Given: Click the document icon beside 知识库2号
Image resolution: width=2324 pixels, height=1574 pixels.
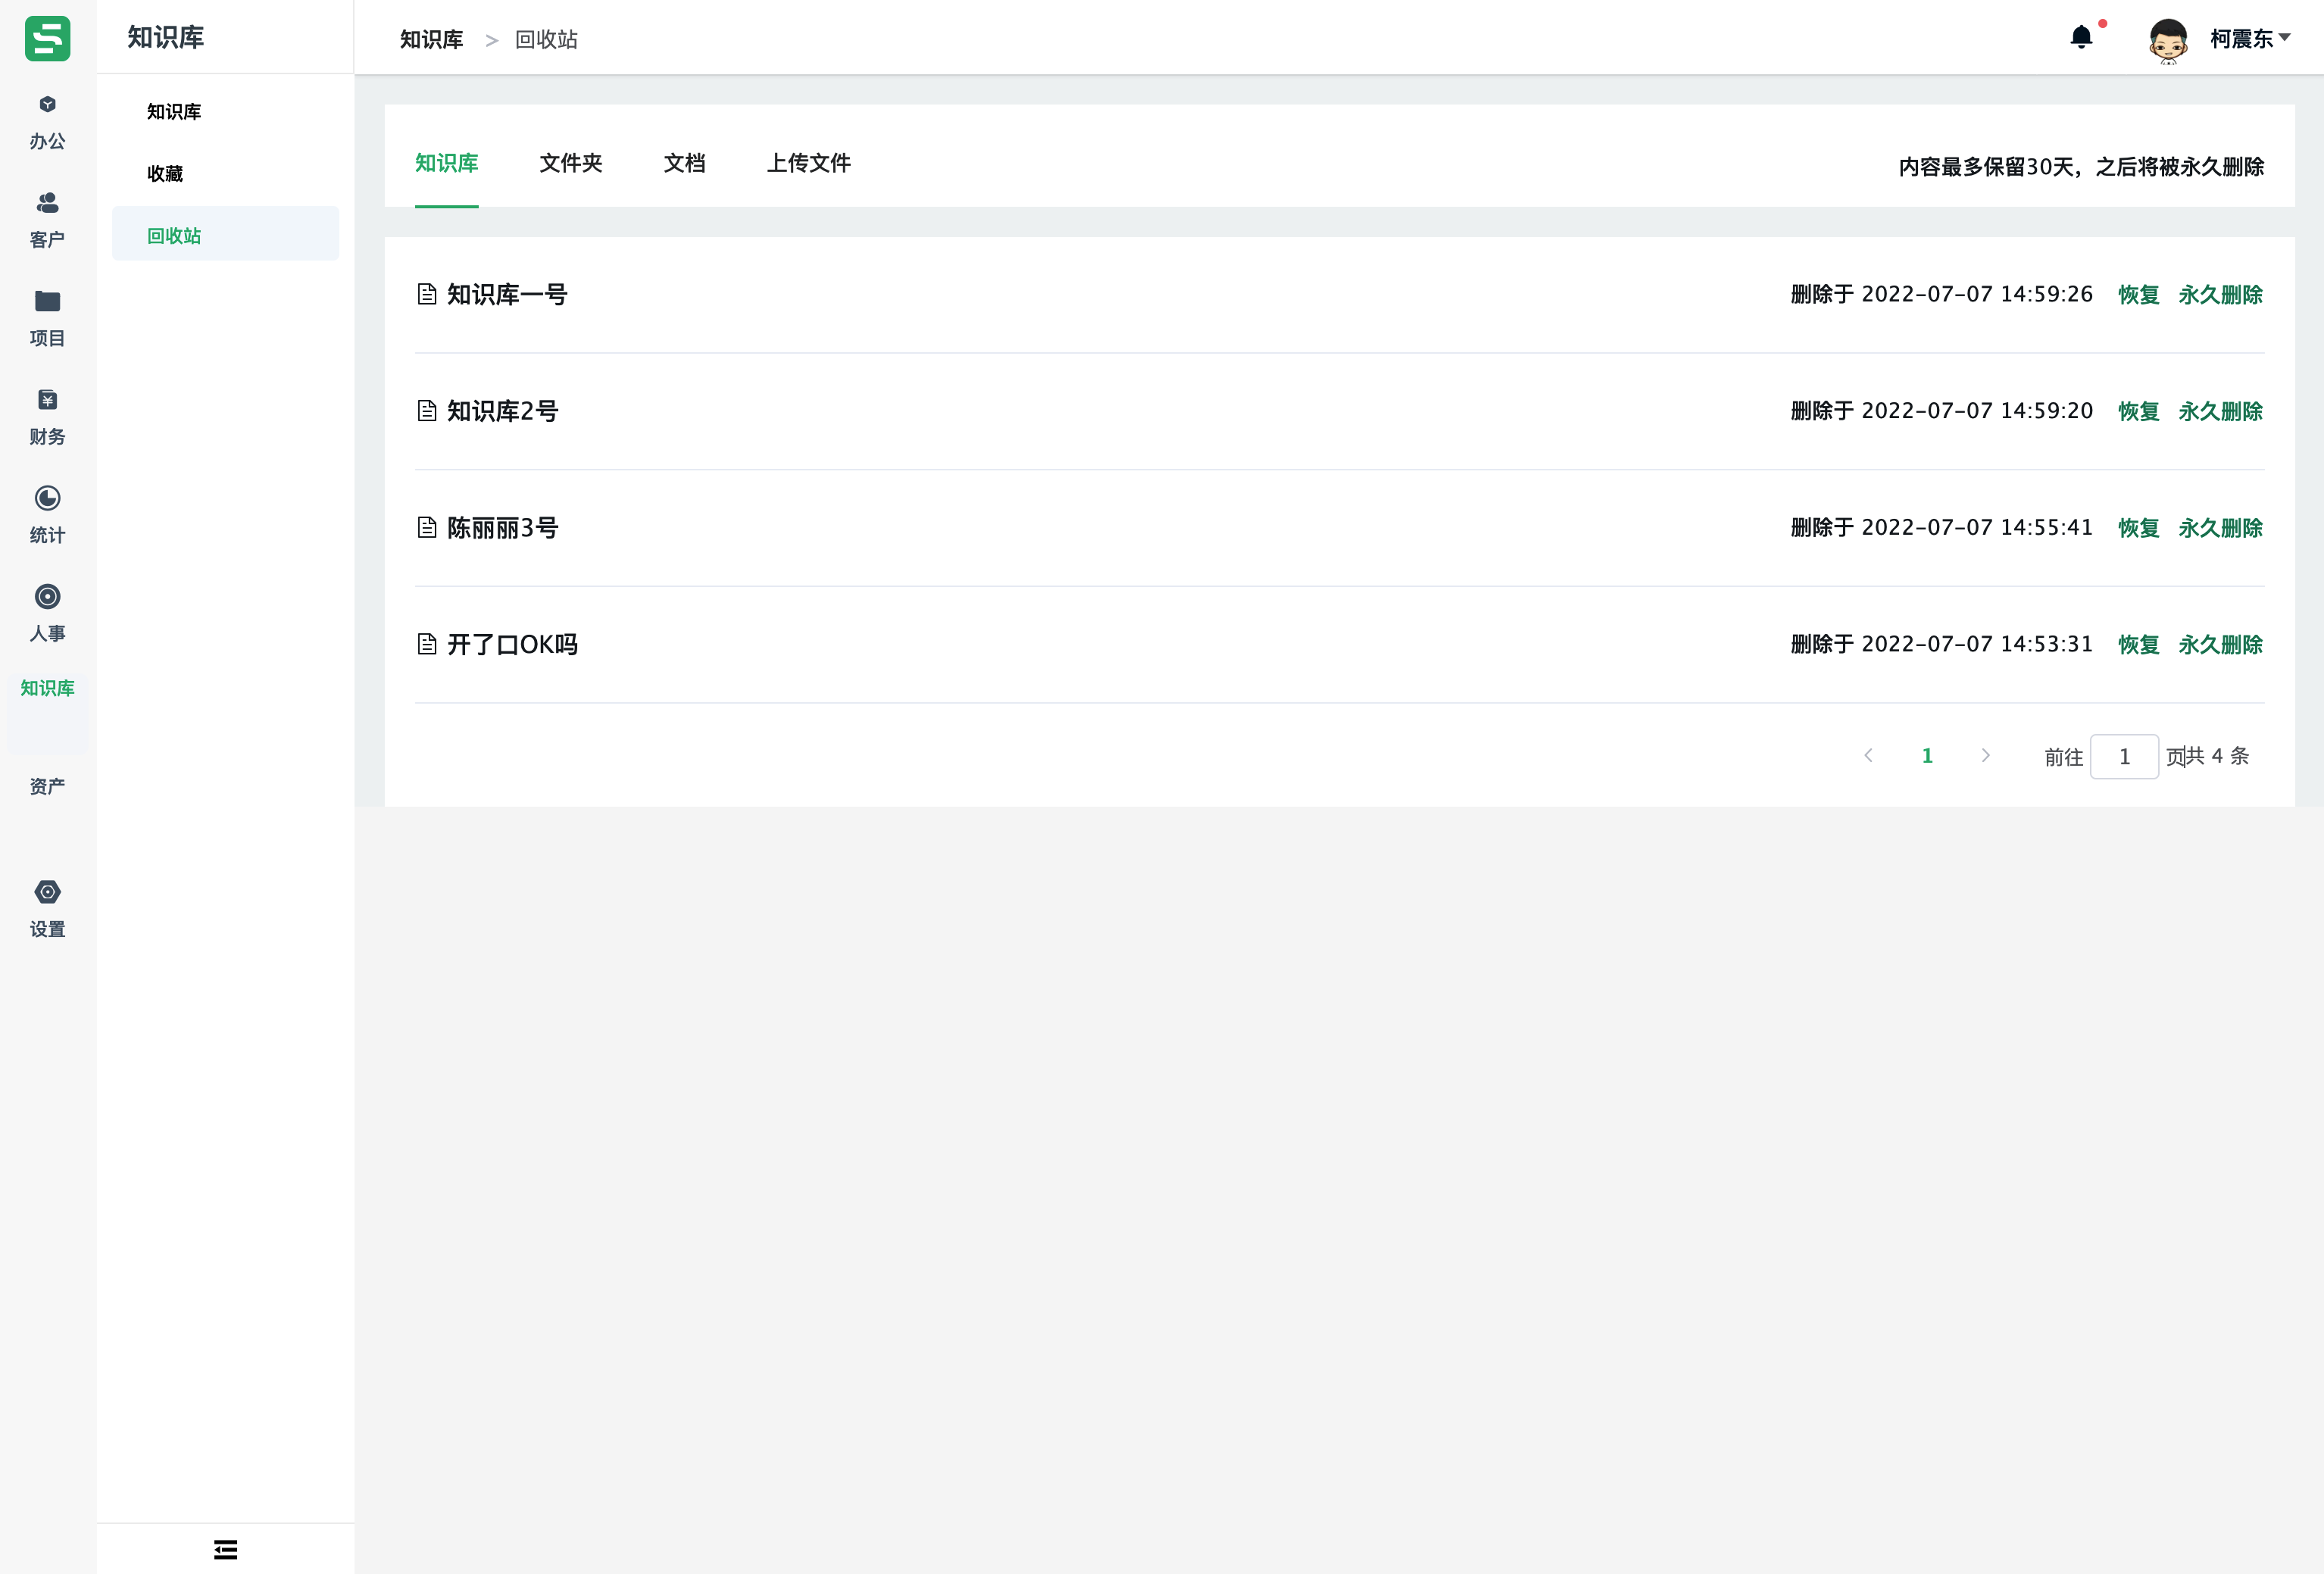Looking at the screenshot, I should pos(427,411).
